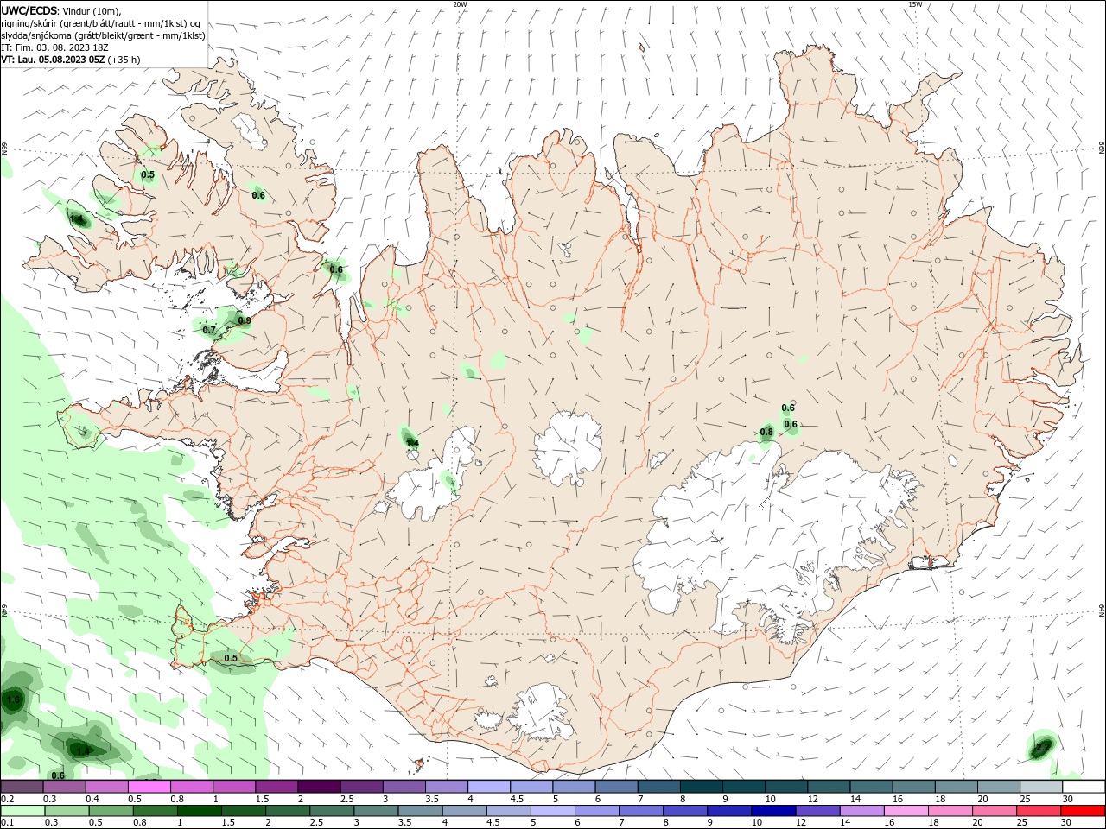1106x829 pixels.
Task: Click the "0.1" label on the lower scale
Action: point(8,823)
